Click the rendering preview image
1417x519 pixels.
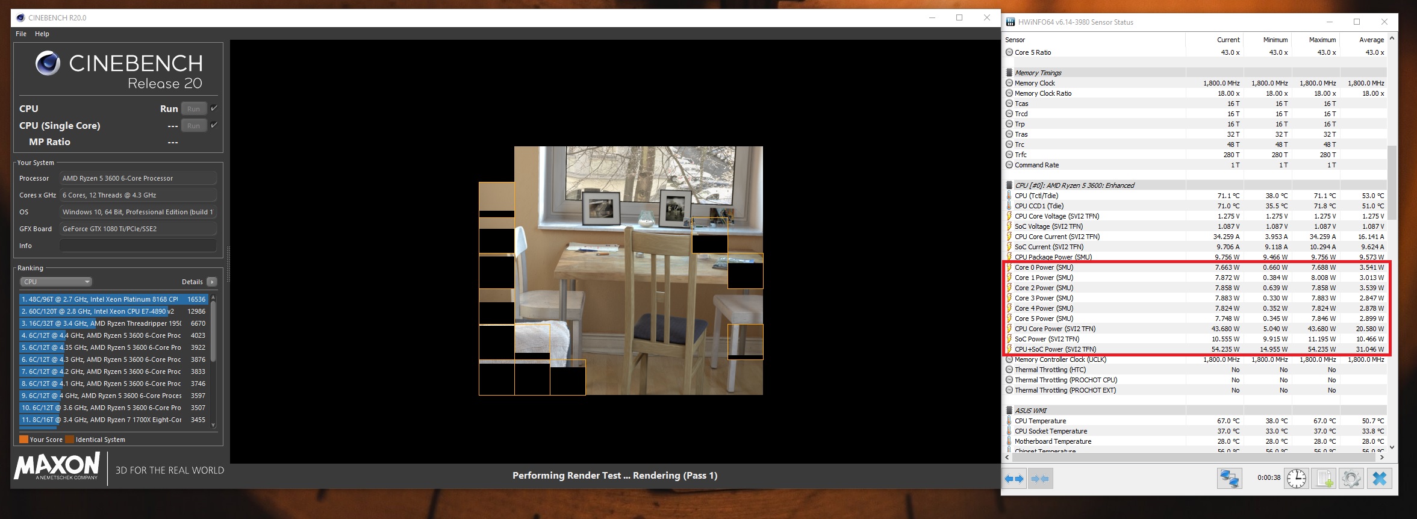point(621,270)
